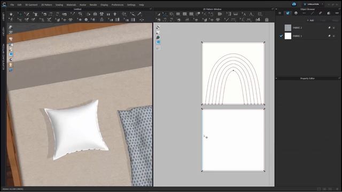342x192 pixels.
Task: Click the Add button in Object Browser
Action: [x=310, y=20]
